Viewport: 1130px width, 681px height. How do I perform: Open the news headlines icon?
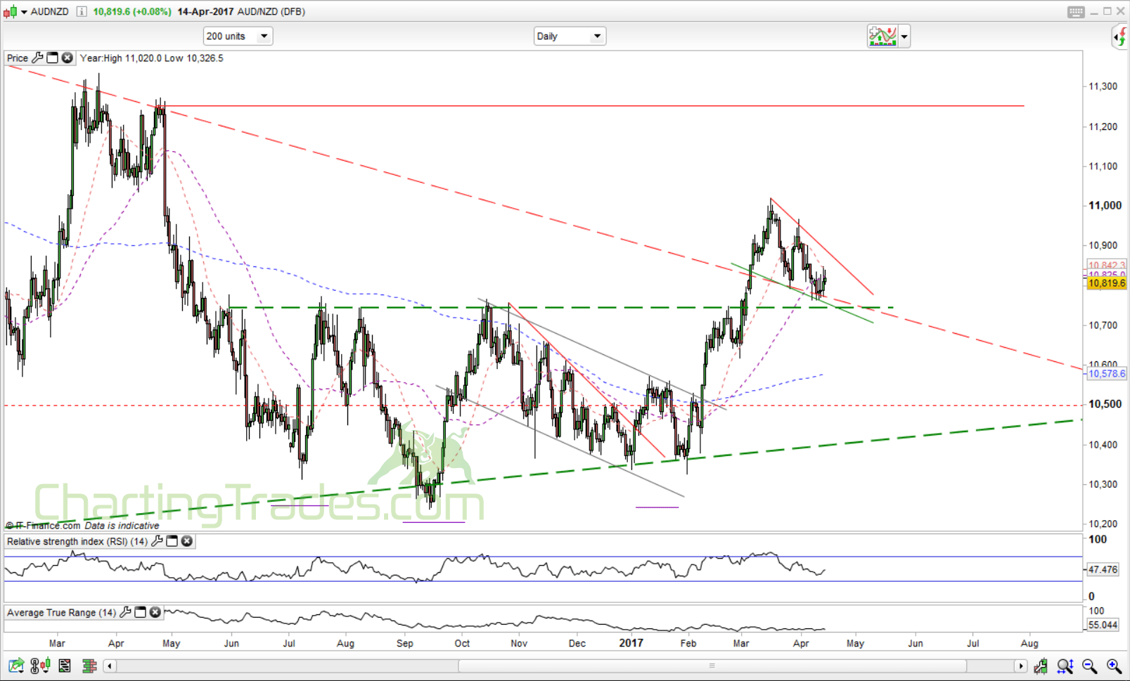click(65, 666)
